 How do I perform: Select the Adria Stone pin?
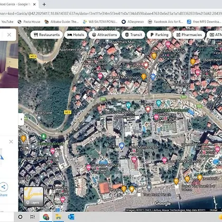(39, 118)
